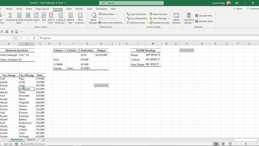Select the SUMIFS cell
Viewport: 259px width, 146px height.
click(87, 68)
